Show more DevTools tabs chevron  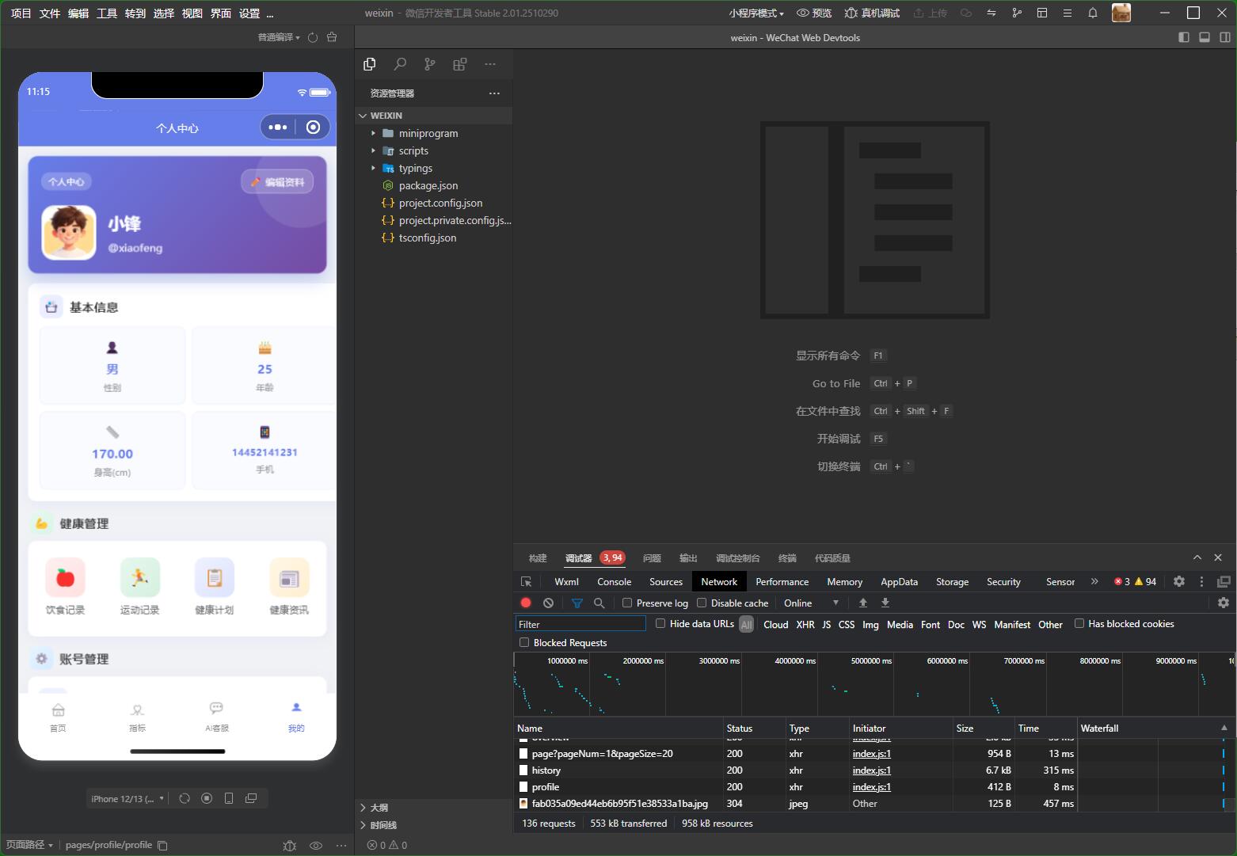1094,581
